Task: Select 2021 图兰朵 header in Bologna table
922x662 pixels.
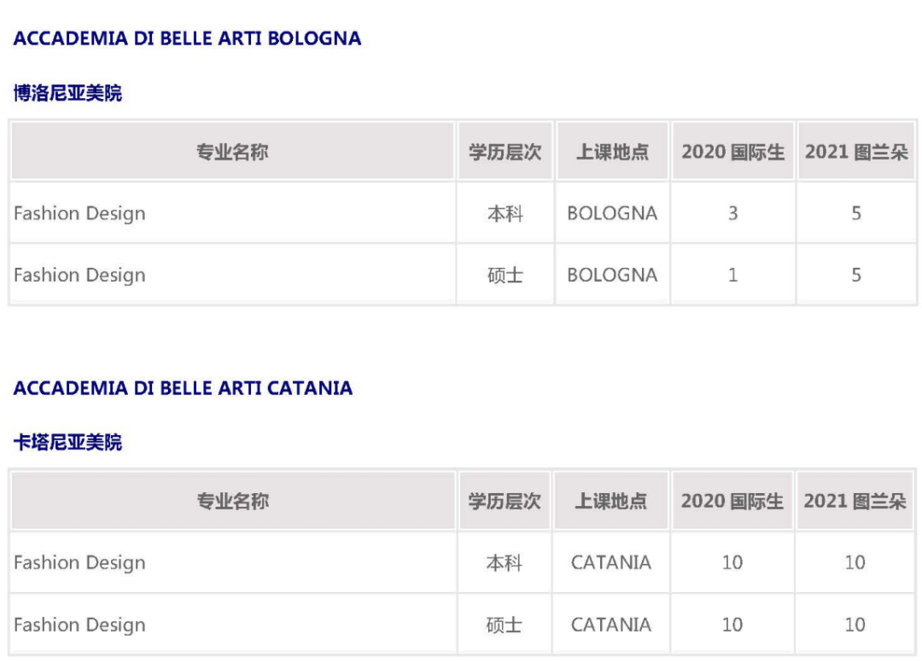Action: tap(856, 152)
